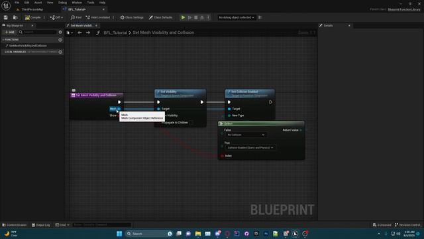
Task: Open Compile options menu
Action: click(x=44, y=17)
